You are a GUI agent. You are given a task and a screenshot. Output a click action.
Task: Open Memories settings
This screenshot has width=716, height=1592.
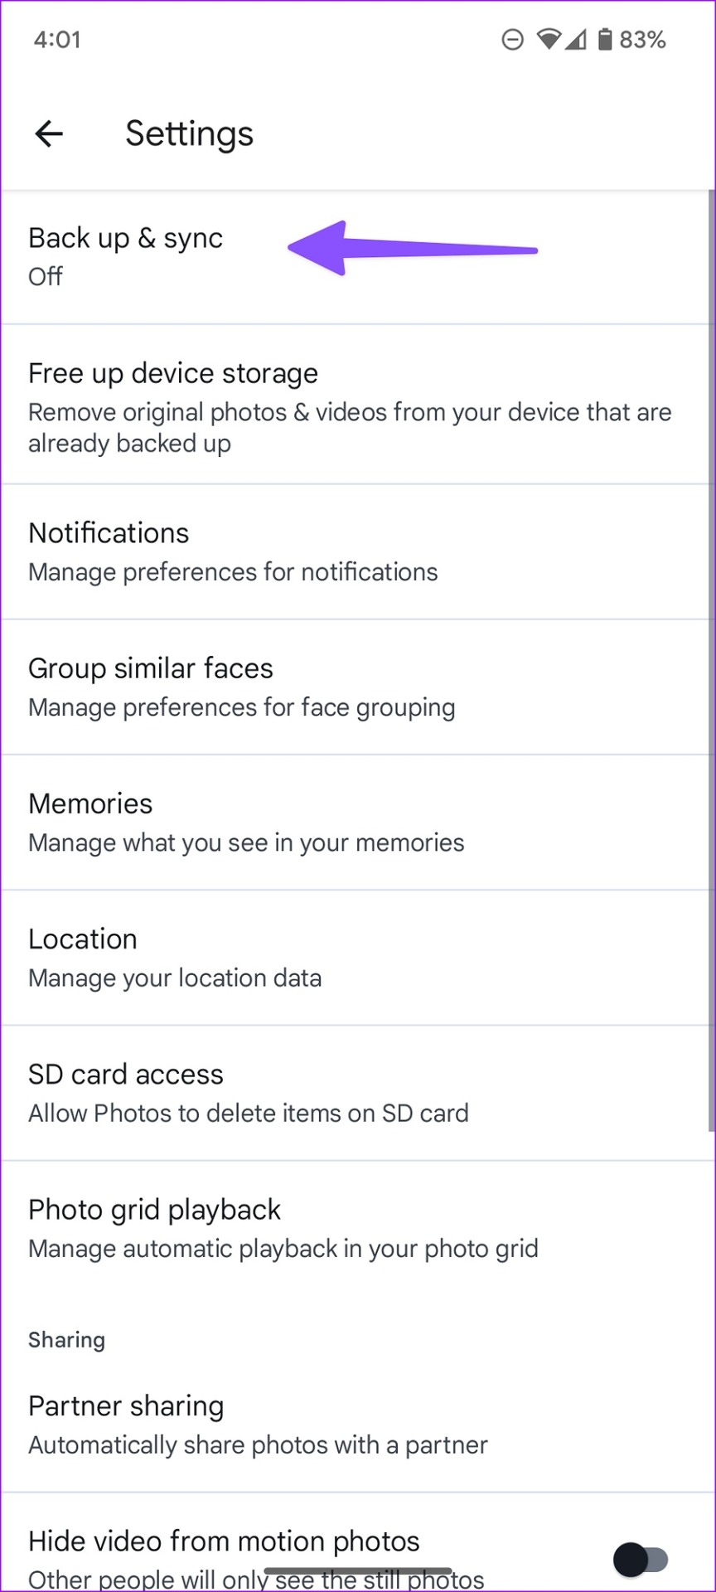[356, 823]
